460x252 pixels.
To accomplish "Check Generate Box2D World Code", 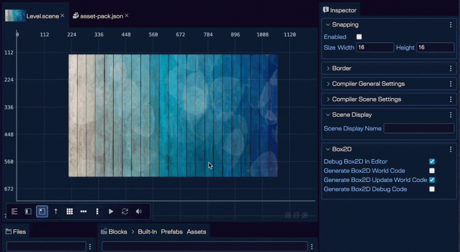I will [432, 171].
